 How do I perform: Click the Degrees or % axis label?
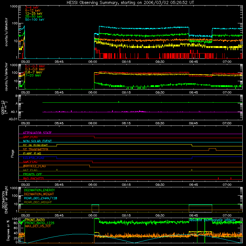(8, 230)
